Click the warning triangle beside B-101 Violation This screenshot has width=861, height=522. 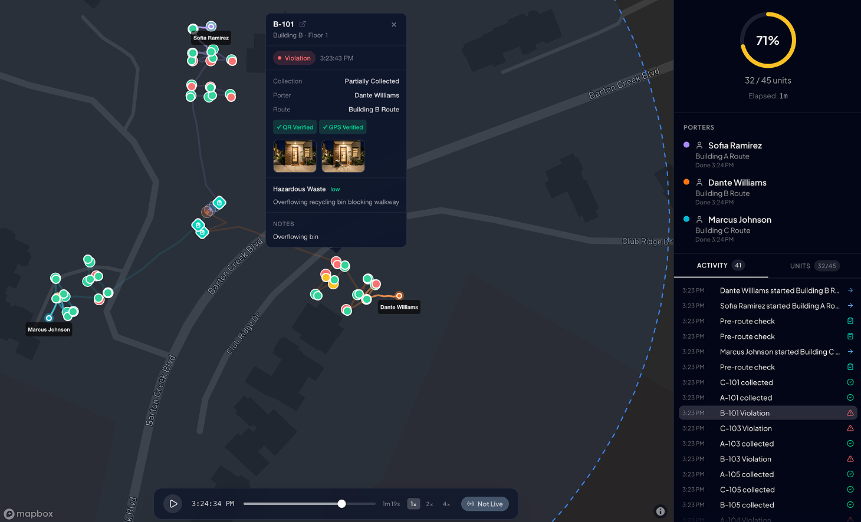point(850,412)
